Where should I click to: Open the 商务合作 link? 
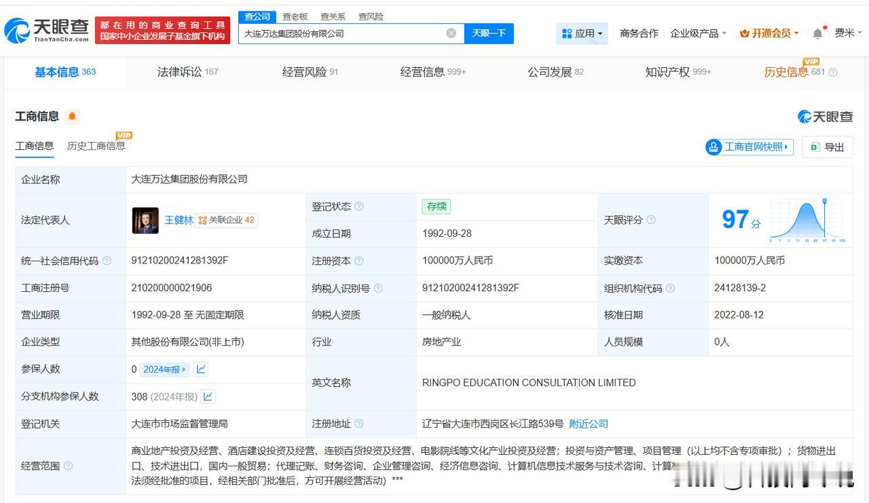(x=639, y=33)
